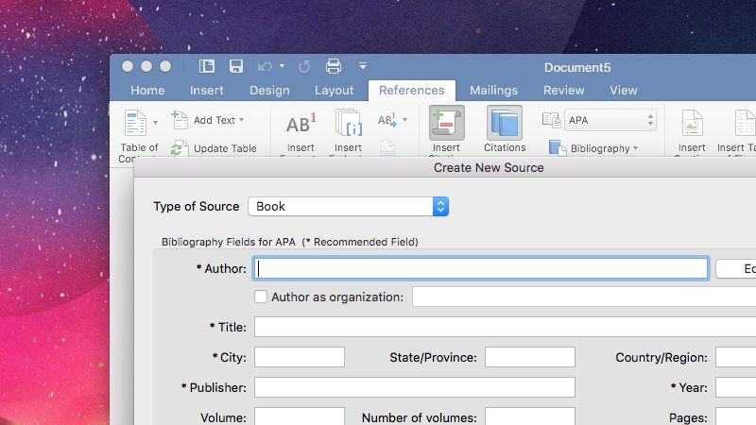Click into the Publisher text field

click(414, 387)
